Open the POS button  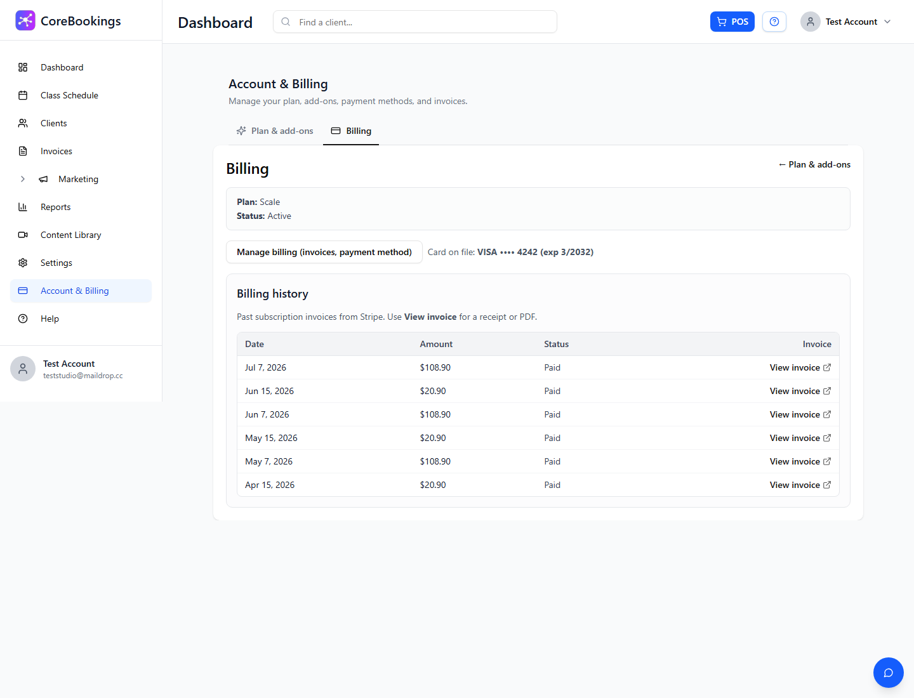coord(732,22)
